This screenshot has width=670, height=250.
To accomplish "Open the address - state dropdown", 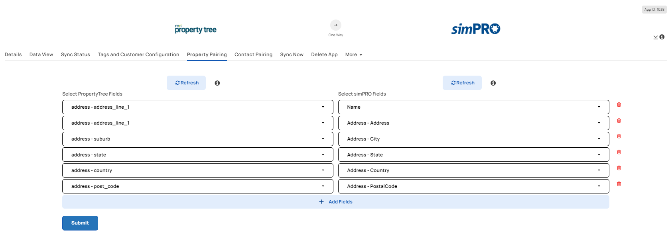I will click(198, 155).
